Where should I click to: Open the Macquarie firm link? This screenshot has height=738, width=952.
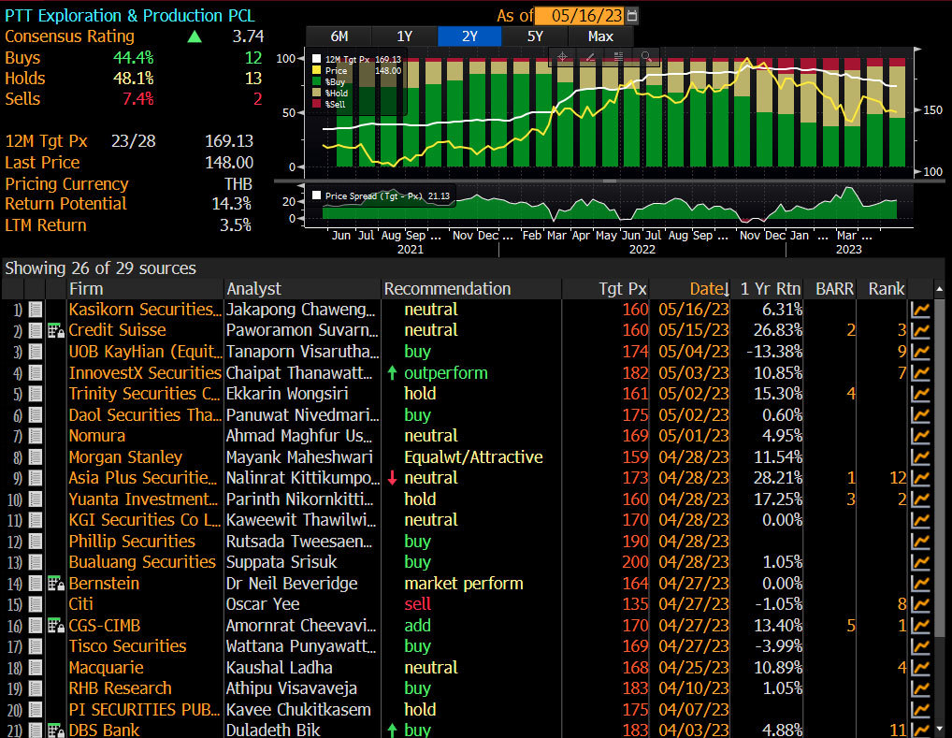pos(107,668)
